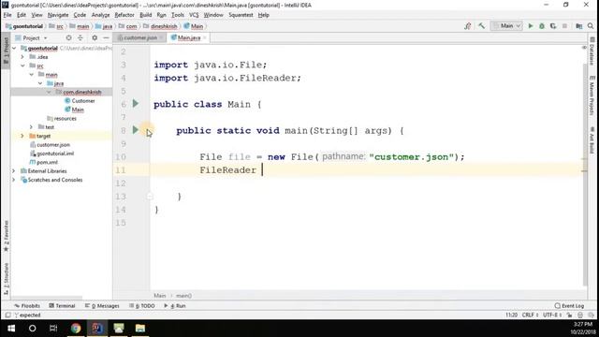
Task: Open the Event Log
Action: [569, 306]
